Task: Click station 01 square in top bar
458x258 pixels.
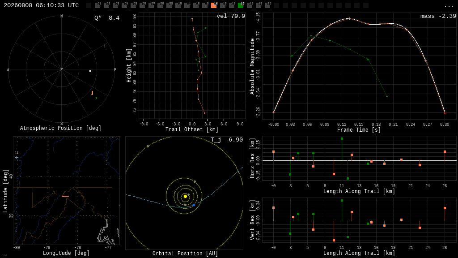Action: (98, 5)
